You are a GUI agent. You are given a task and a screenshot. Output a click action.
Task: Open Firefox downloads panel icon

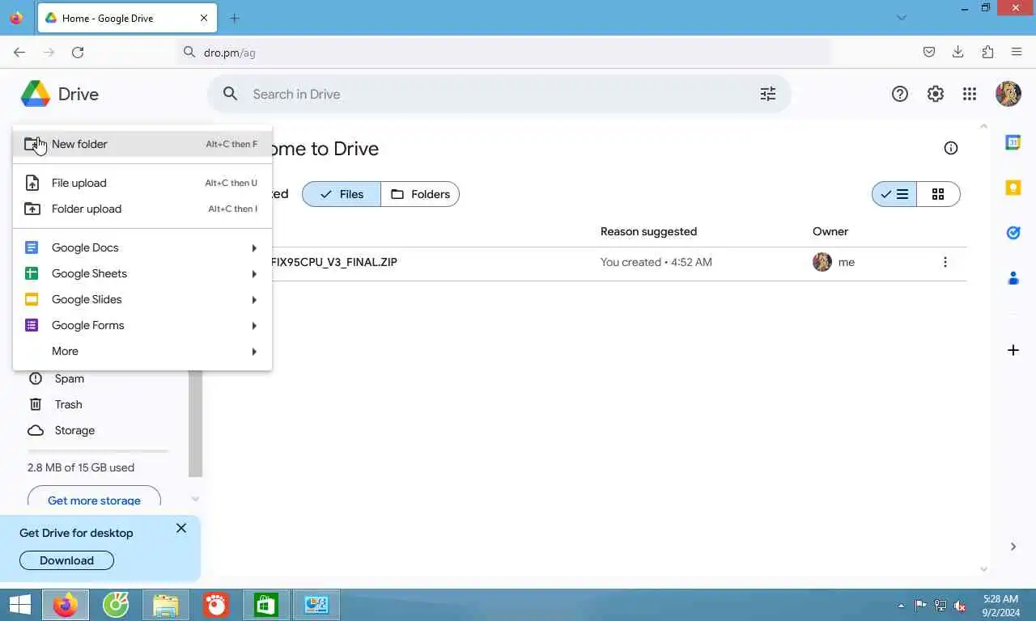pyautogui.click(x=958, y=52)
